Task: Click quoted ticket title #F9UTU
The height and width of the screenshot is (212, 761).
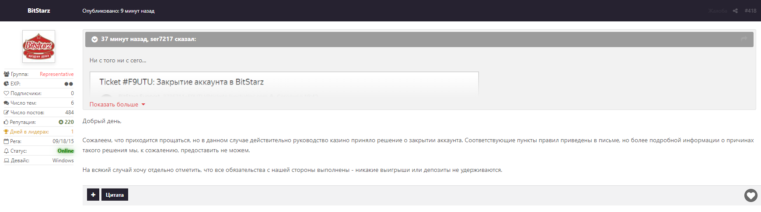Action: 182,82
